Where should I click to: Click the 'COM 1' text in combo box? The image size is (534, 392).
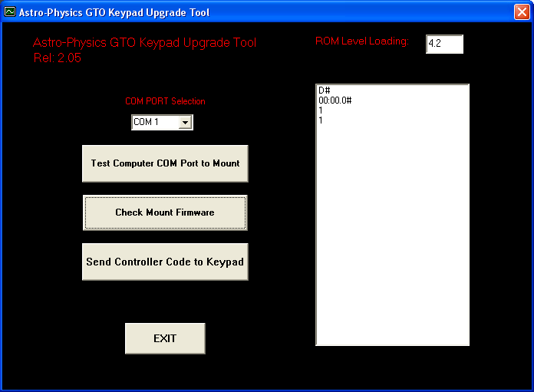[x=146, y=122]
